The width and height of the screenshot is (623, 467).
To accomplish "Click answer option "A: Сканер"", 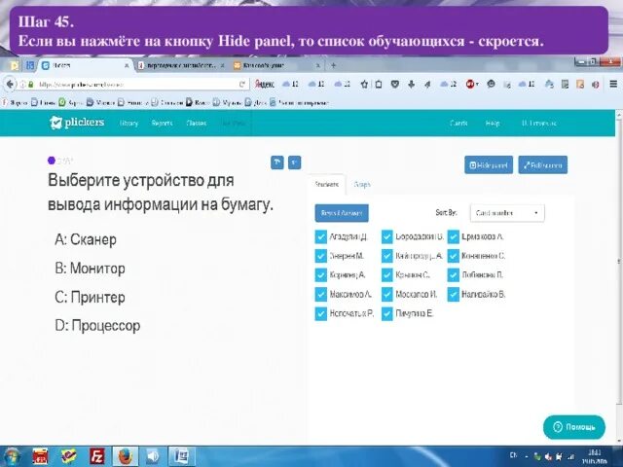I will coord(86,239).
